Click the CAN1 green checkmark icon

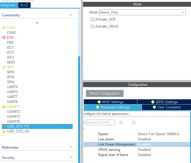[x=4, y=28]
